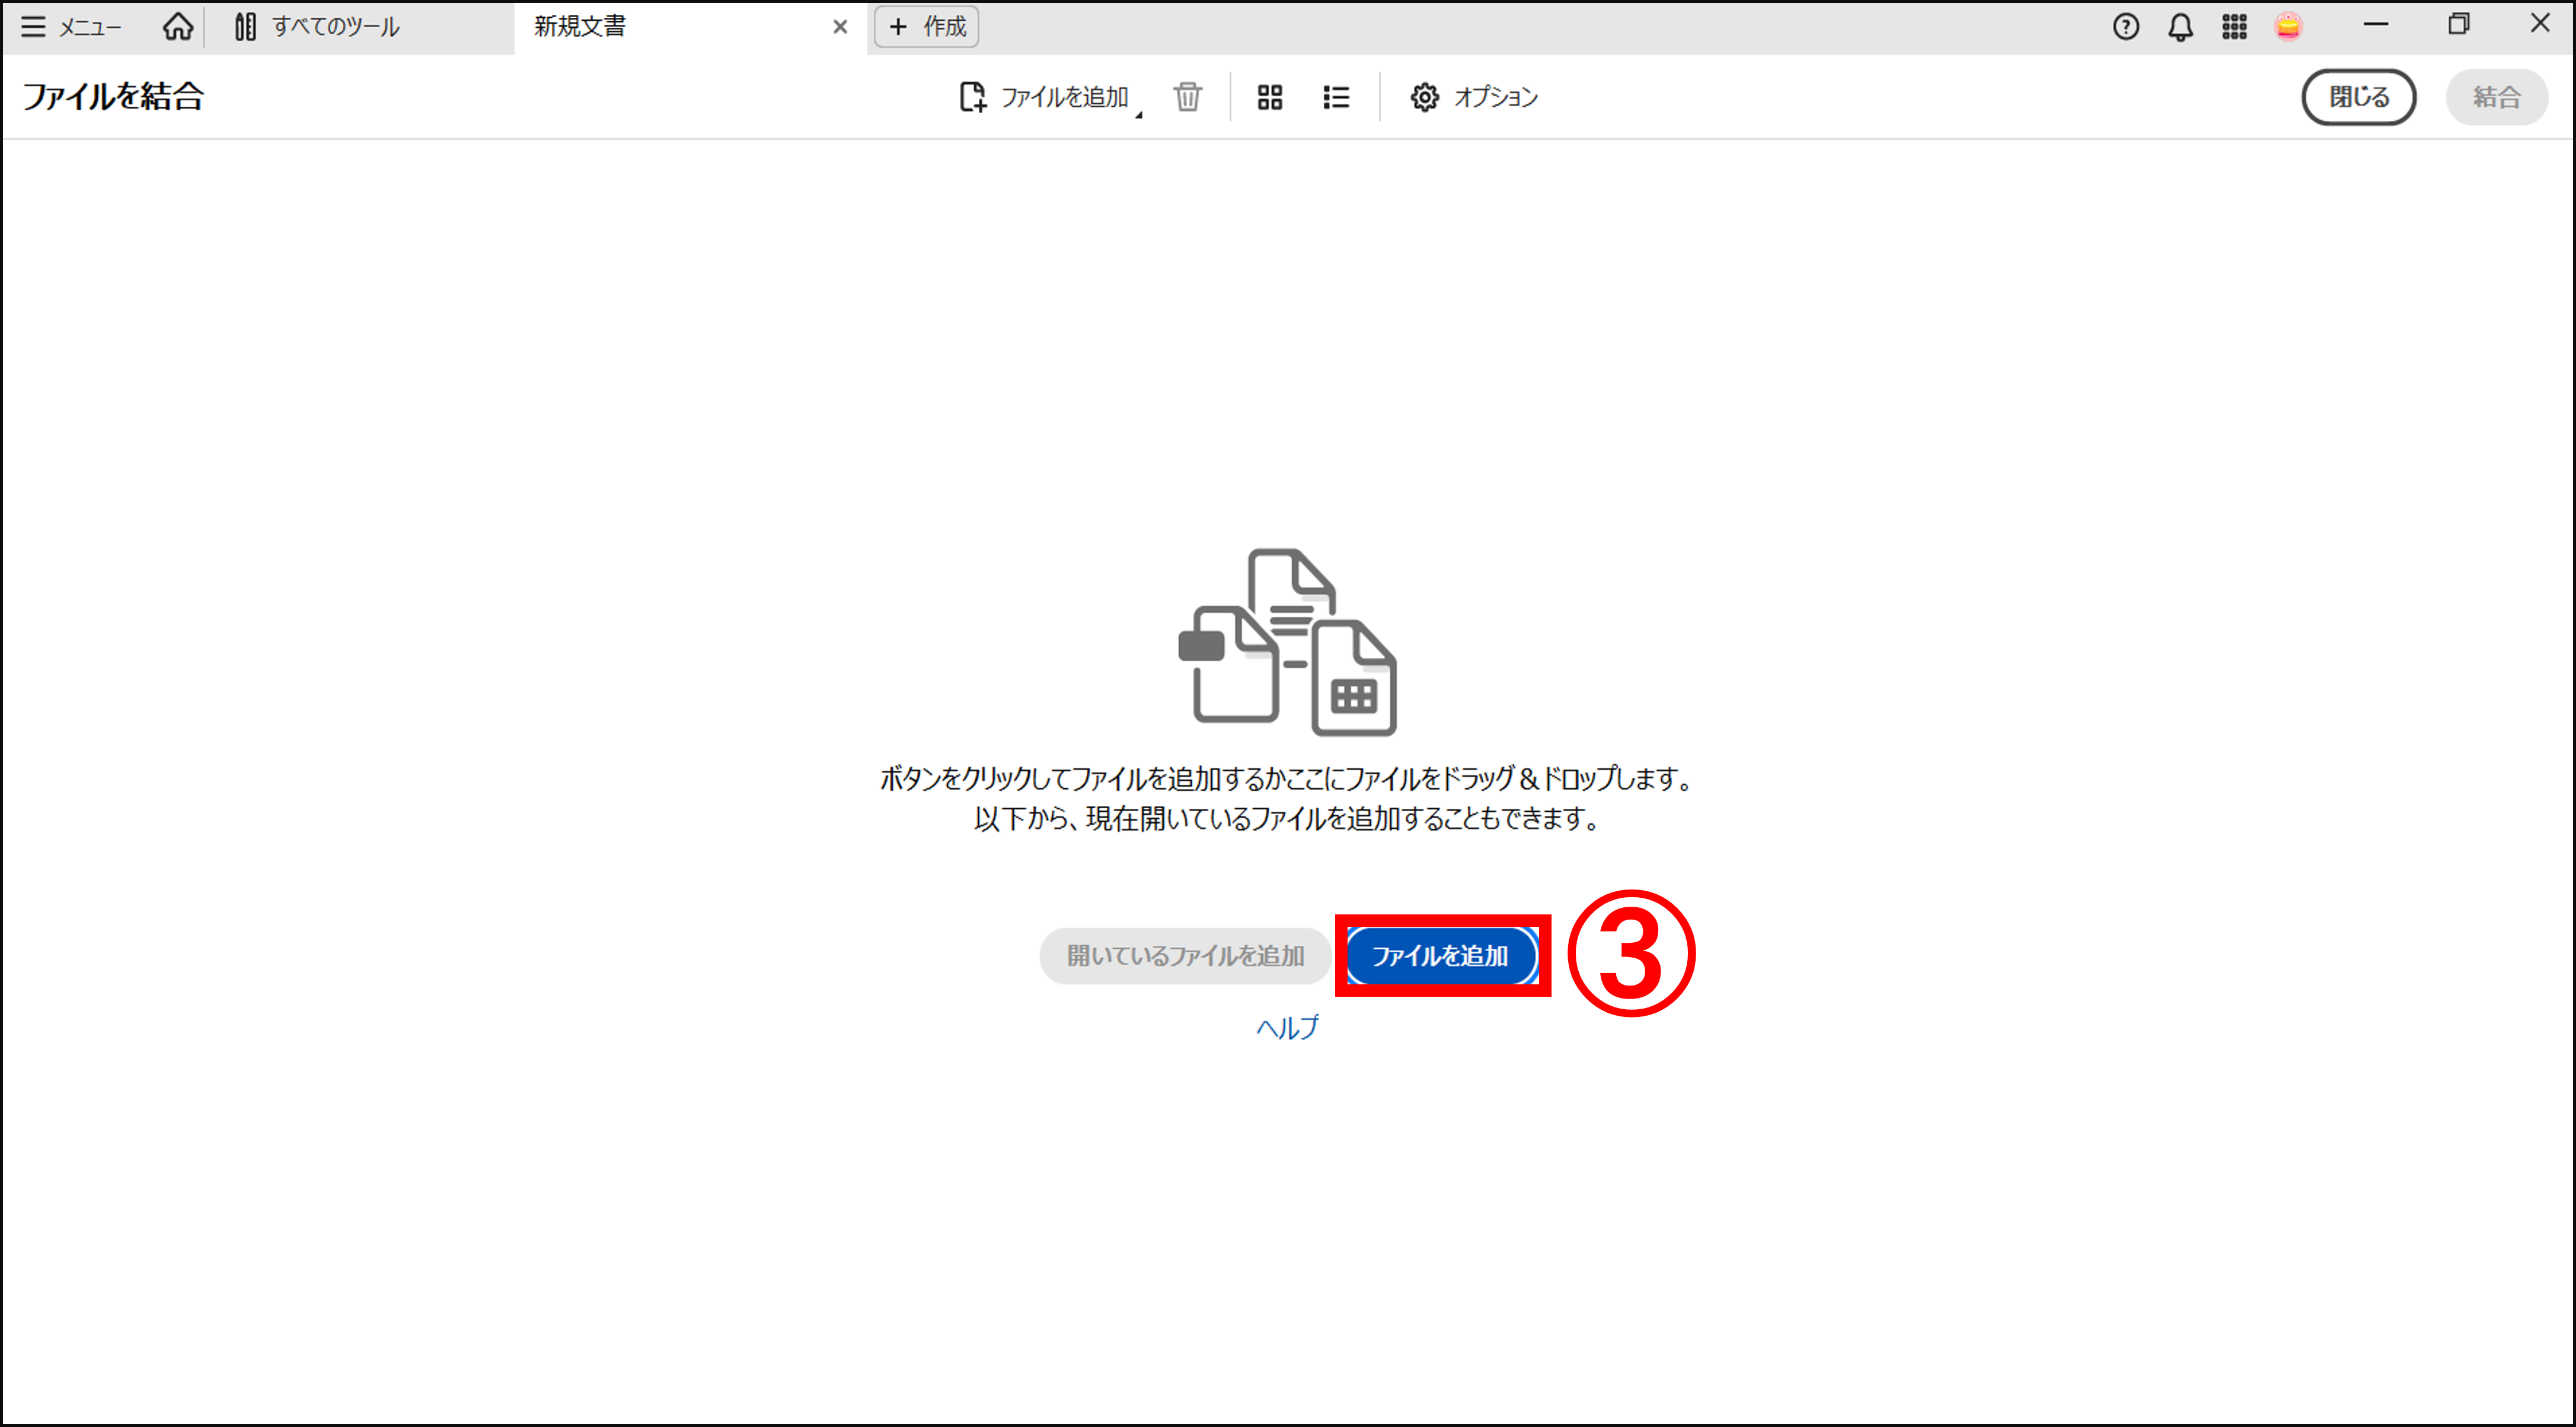Switch to list view
This screenshot has width=2576, height=1427.
coord(1336,97)
